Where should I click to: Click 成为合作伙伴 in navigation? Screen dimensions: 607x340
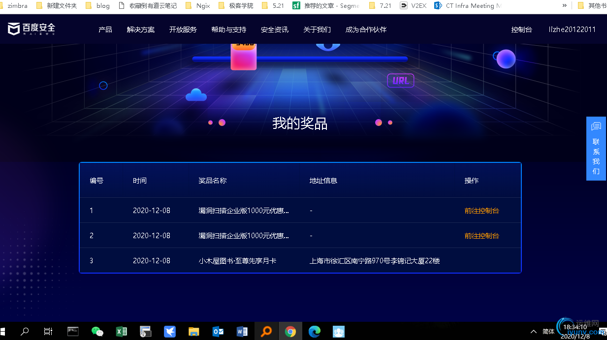click(366, 30)
